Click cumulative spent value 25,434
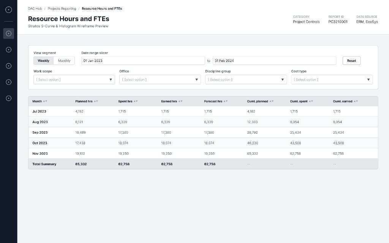Image resolution: width=389 pixels, height=243 pixels. point(296,133)
